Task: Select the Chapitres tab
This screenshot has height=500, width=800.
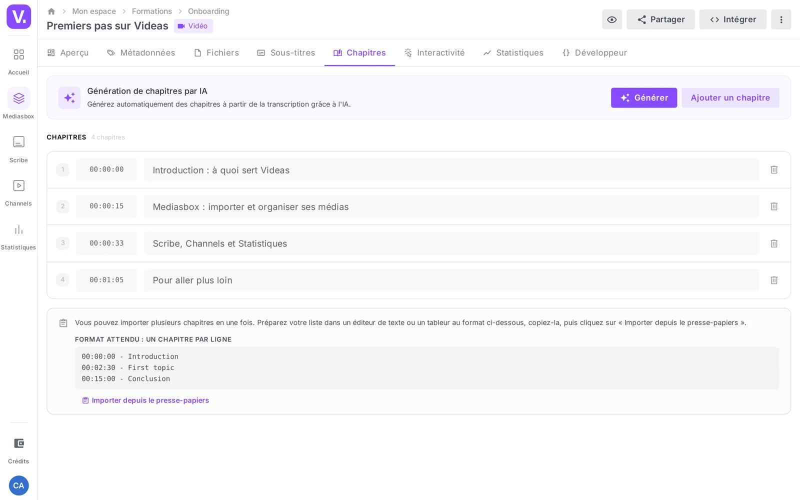Action: (359, 52)
